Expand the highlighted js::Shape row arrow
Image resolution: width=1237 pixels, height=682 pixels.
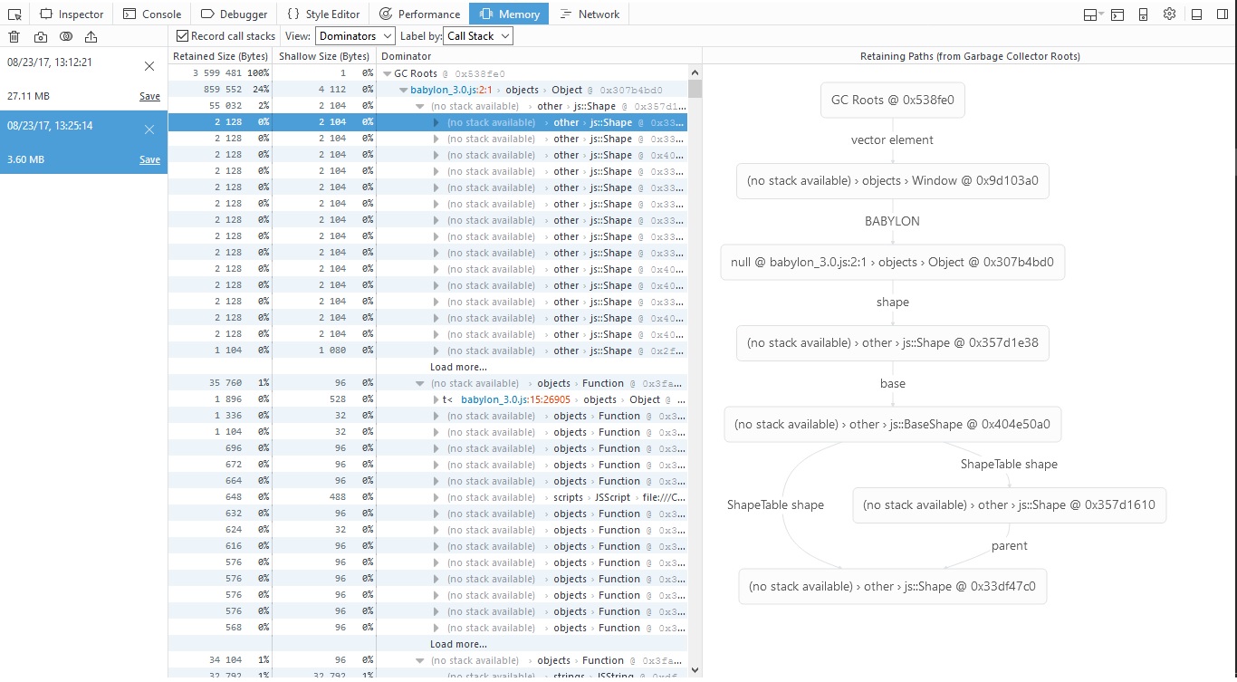click(x=436, y=122)
